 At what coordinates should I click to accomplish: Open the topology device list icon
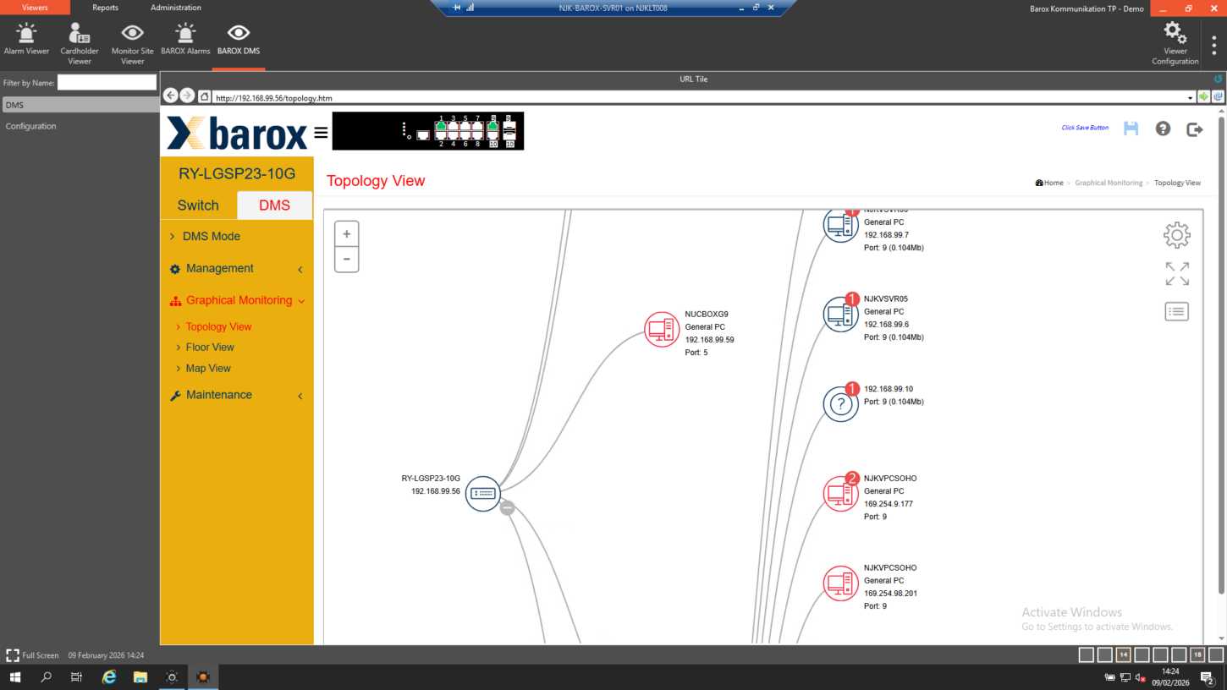[x=1176, y=311]
